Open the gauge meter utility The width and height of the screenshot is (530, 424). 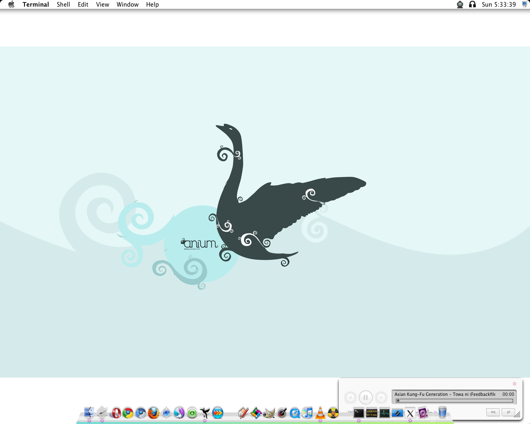(282, 413)
